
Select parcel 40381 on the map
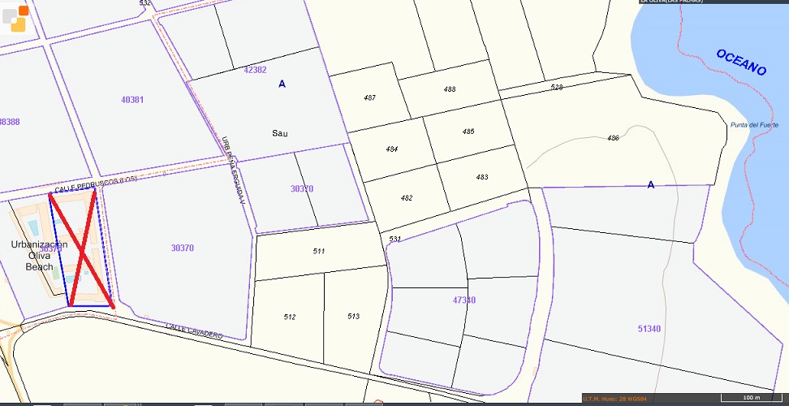[131, 100]
